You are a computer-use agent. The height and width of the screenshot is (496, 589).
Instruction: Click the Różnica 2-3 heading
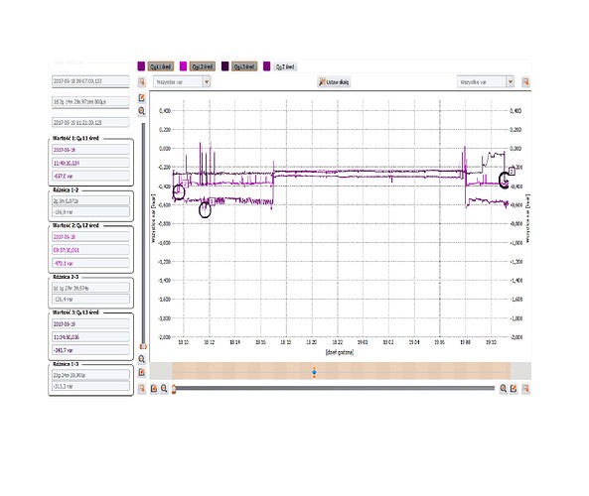coord(66,277)
